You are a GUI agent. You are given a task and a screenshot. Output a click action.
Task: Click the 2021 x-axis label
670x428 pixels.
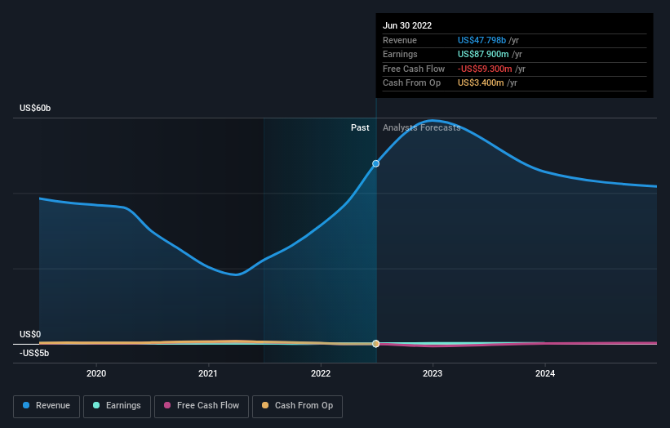[208, 374]
